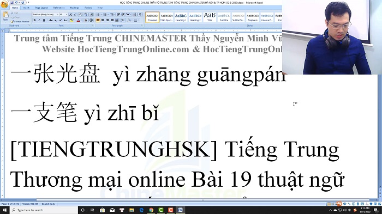Toggle italic formatting

39,20
